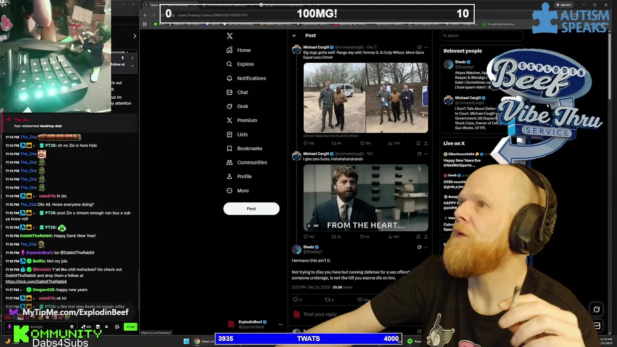Click the X Search field
Screen dimensions: 617x347
482,36
